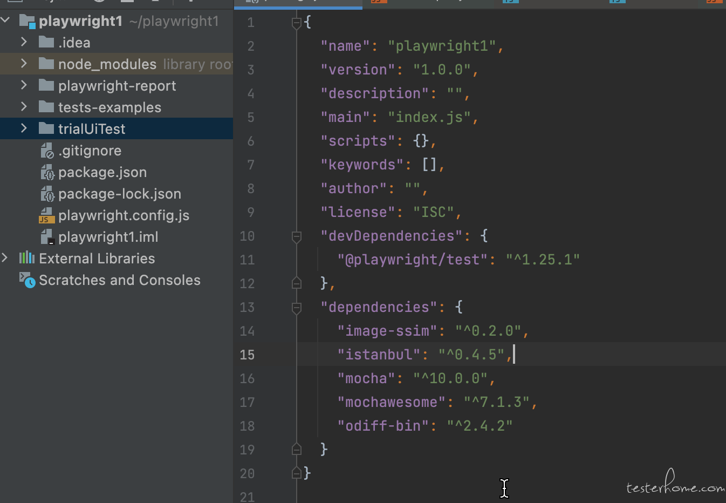Click the playwright1.iml file icon
This screenshot has height=503, width=726.
[x=47, y=237]
